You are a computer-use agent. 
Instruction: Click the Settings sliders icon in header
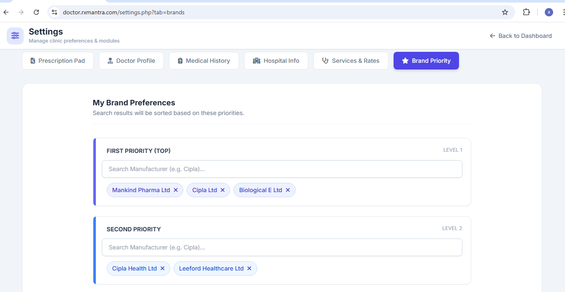(x=15, y=36)
